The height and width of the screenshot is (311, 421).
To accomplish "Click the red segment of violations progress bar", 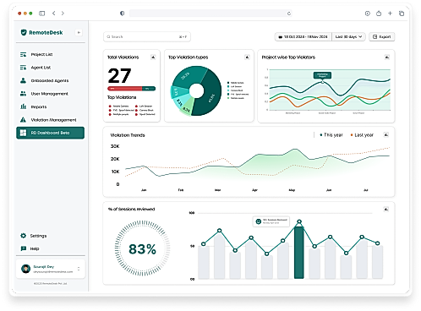I will [x=124, y=89].
